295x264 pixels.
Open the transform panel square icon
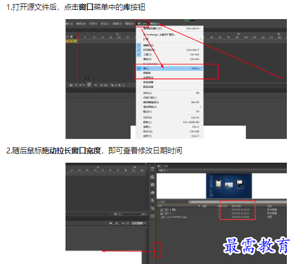tap(152, 216)
